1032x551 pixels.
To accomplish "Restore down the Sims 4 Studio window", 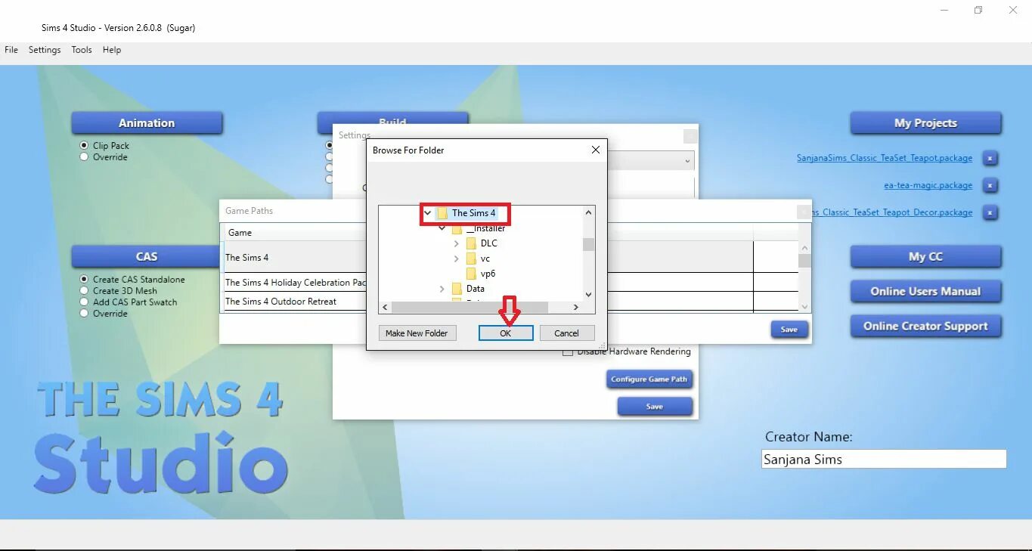I will (x=978, y=10).
